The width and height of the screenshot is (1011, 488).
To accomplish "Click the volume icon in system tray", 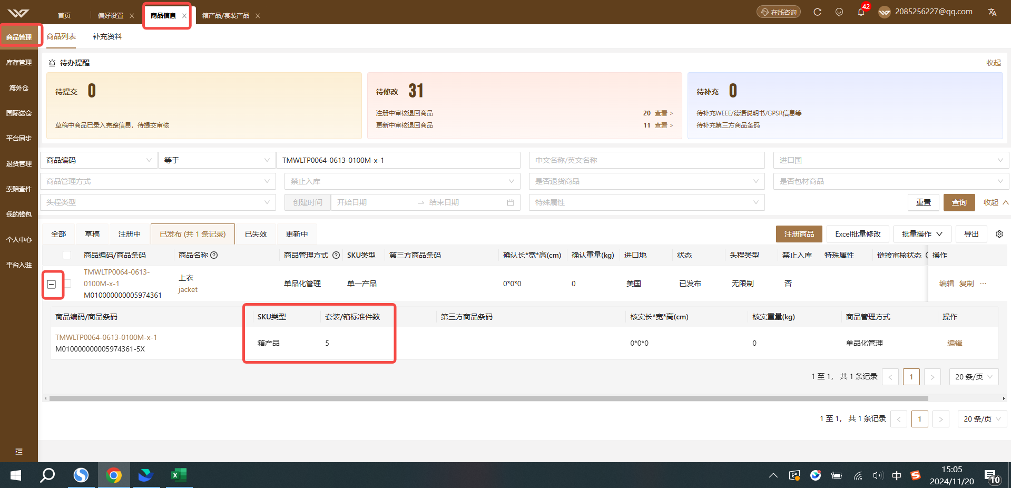I will click(877, 475).
